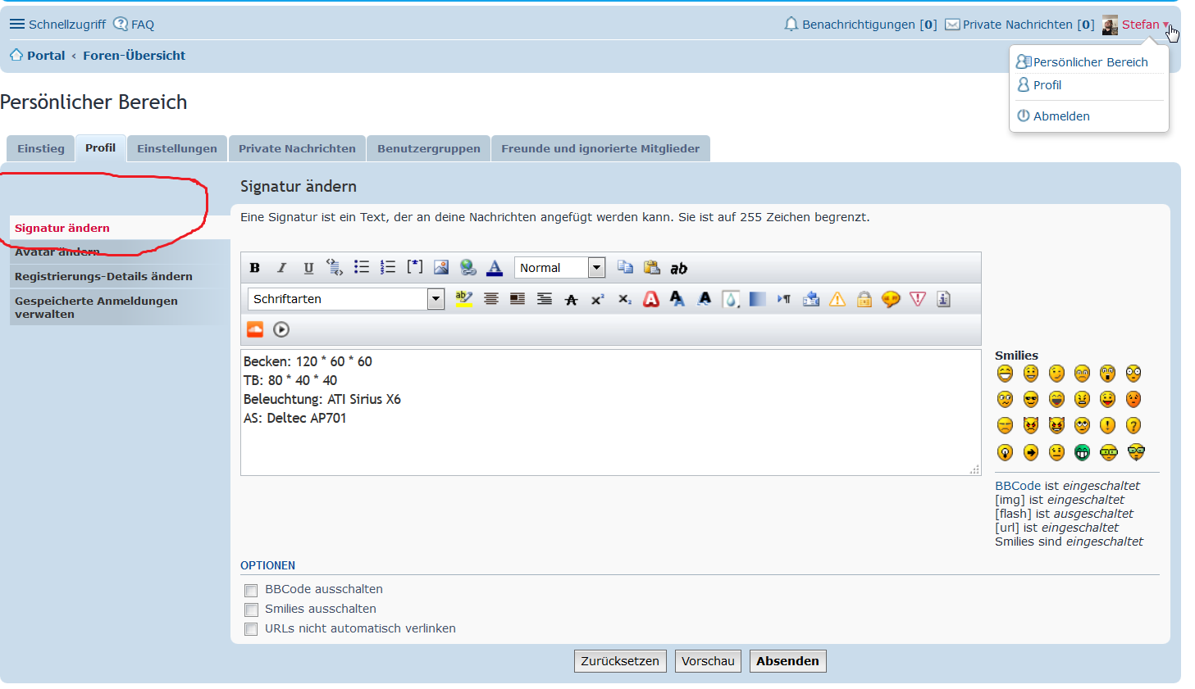
Task: Insert a URL link via globe icon
Action: pyautogui.click(x=468, y=267)
